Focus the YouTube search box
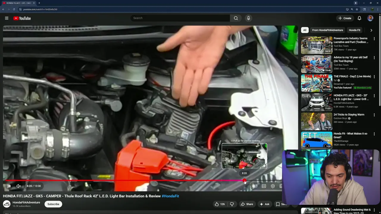Image resolution: width=381 pixels, height=214 pixels. pos(180,18)
